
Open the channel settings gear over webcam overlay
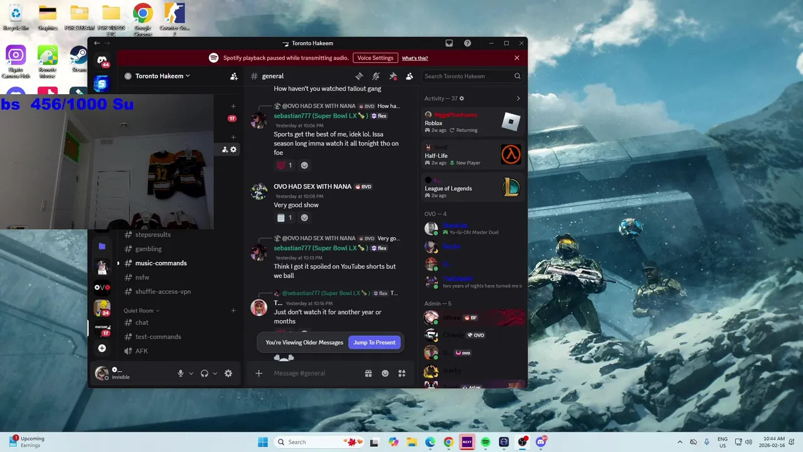click(233, 149)
